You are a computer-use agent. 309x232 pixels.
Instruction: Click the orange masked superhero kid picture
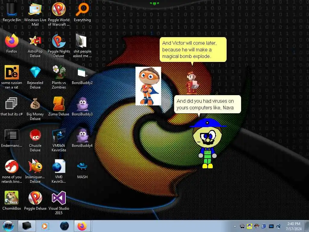point(148,86)
